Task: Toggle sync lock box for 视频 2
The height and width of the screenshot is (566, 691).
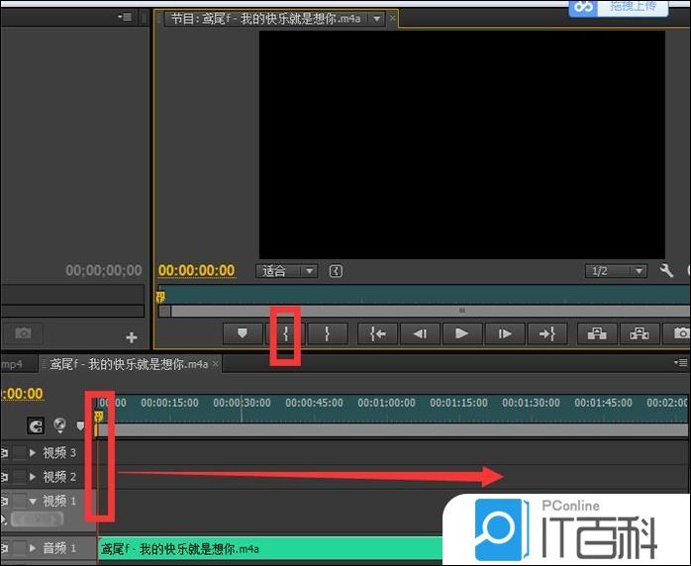Action: [20, 477]
